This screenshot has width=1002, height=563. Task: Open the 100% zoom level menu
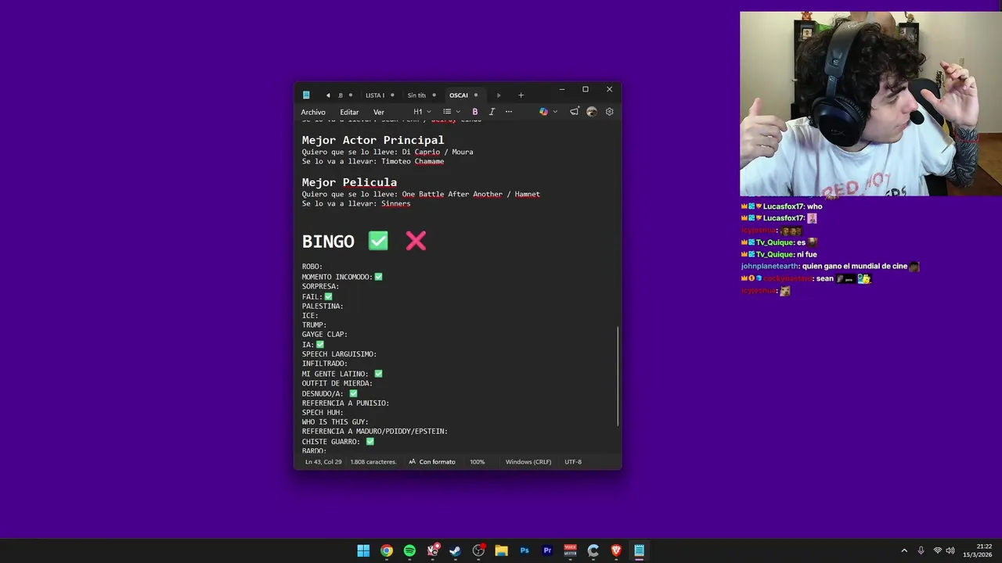coord(477,462)
